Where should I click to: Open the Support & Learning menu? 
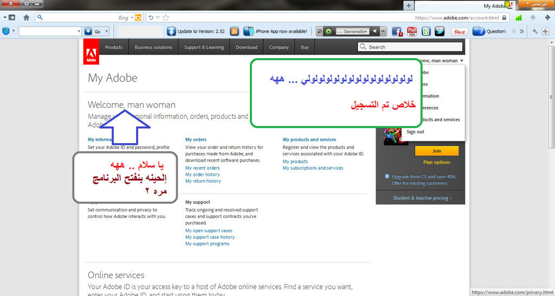click(x=204, y=47)
